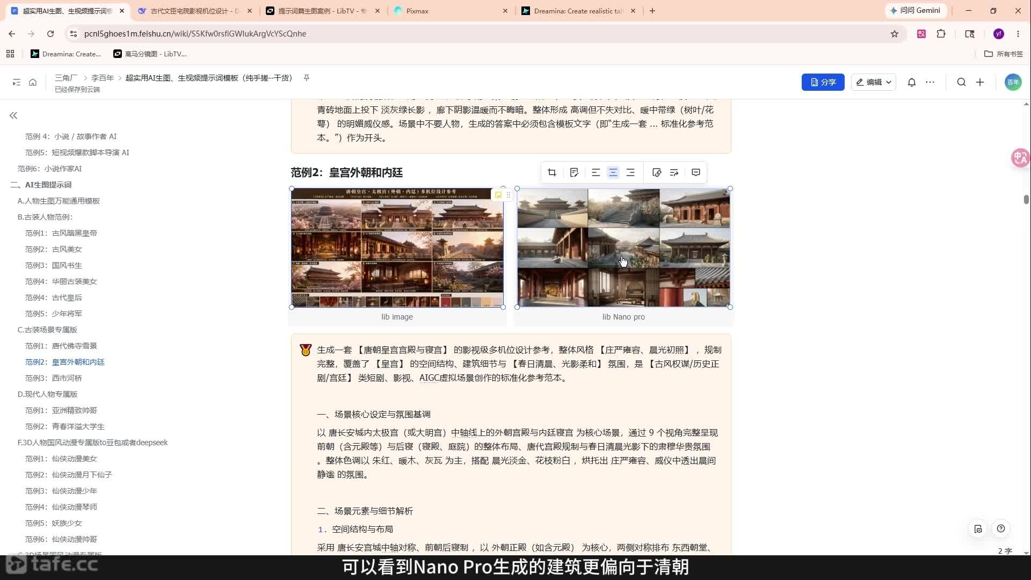Screen dimensions: 1031x580
Task: Align image left in image toolbar
Action: [x=596, y=172]
